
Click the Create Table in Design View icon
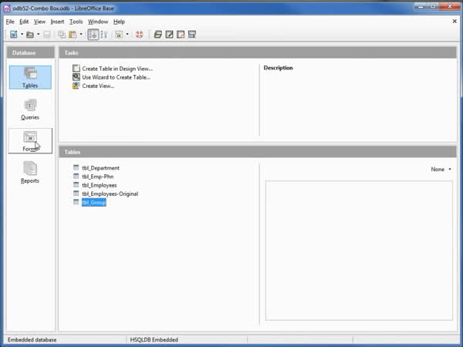(x=76, y=69)
